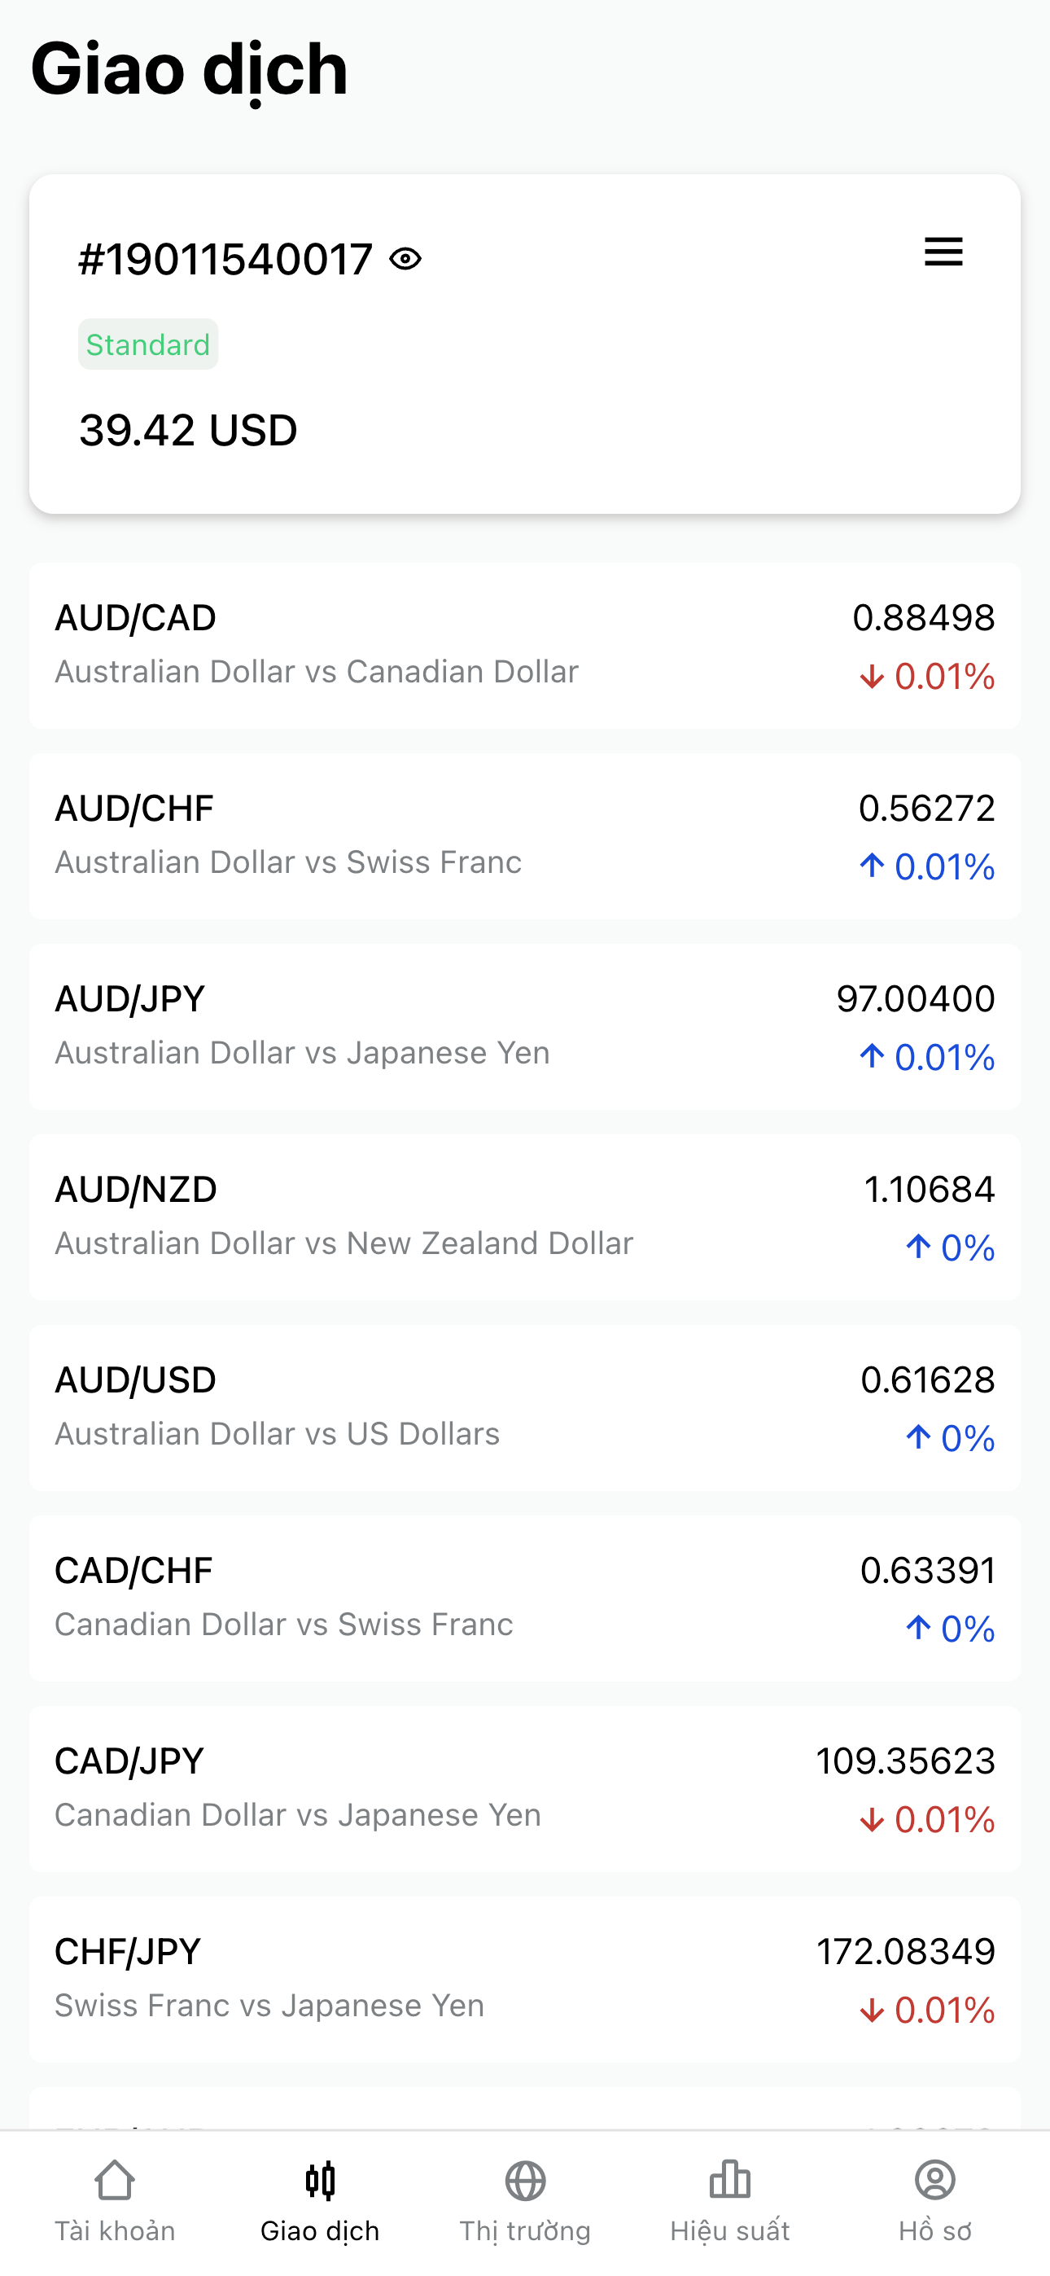
Task: Click the 39.42 USD balance
Action: 188,431
